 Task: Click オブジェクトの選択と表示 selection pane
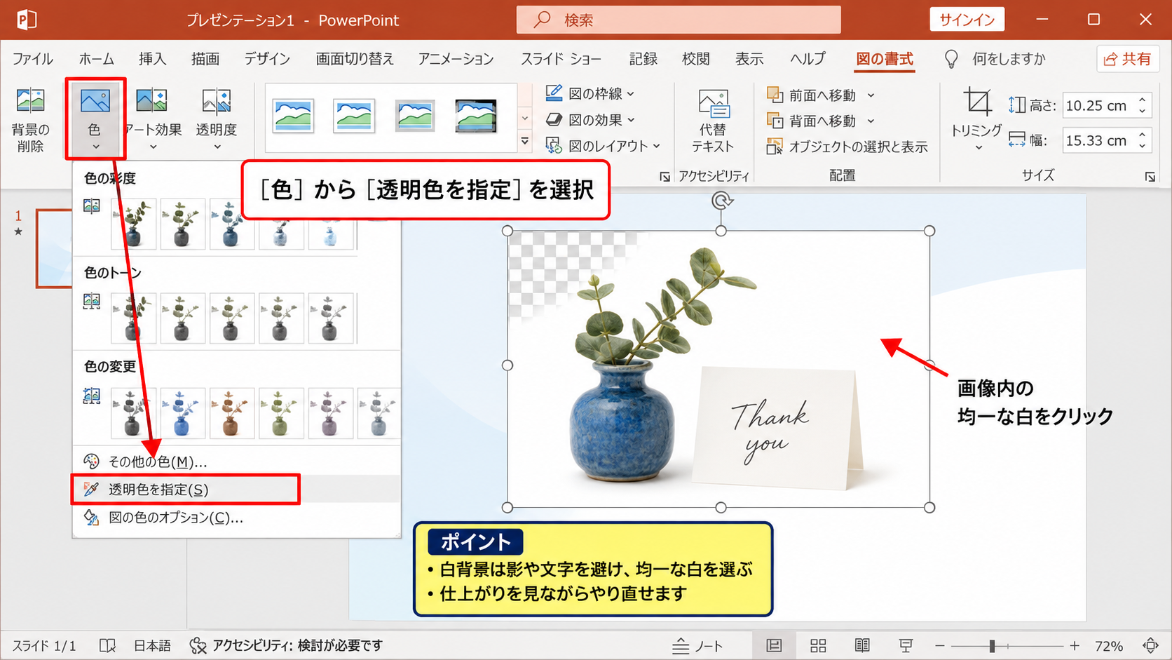click(847, 147)
